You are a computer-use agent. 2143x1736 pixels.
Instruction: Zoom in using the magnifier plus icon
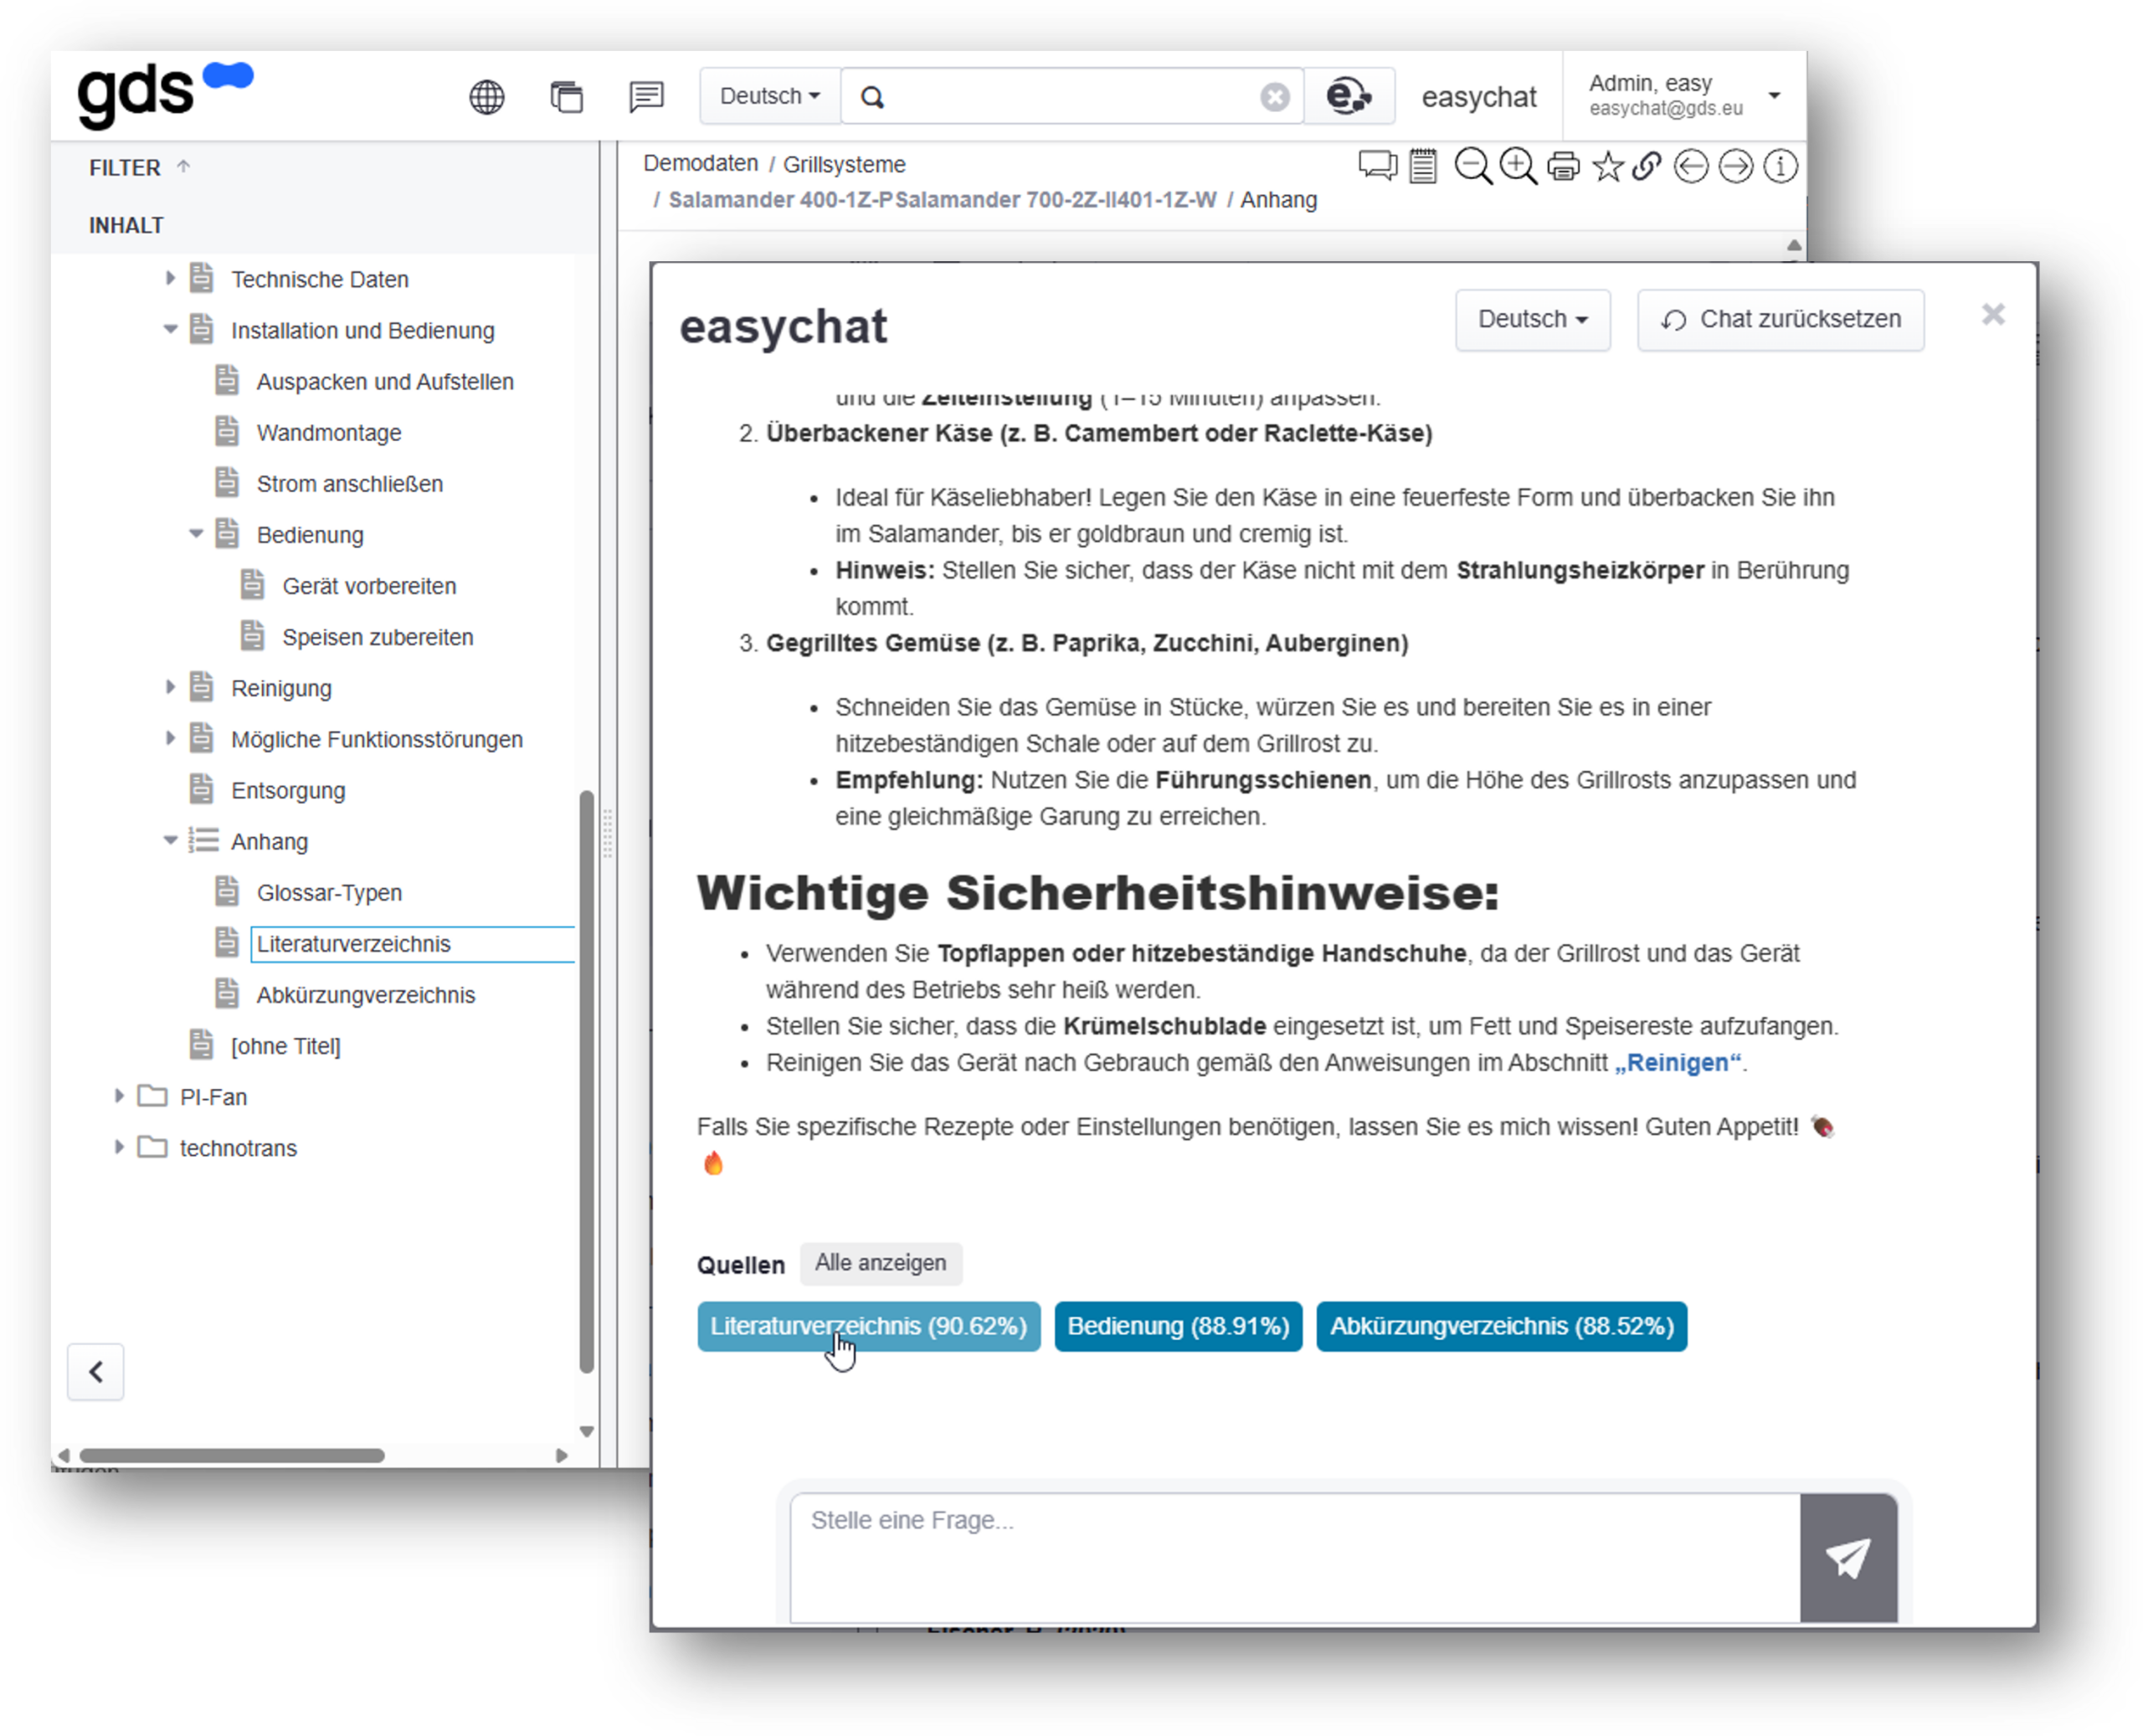pyautogui.click(x=1518, y=166)
